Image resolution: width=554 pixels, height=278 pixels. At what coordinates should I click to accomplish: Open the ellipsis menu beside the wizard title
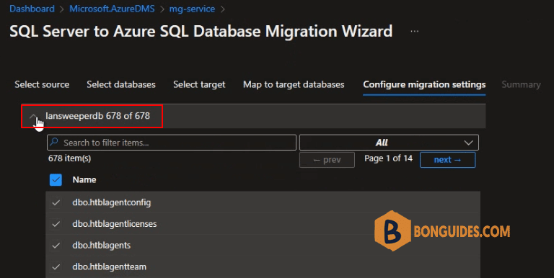point(415,32)
